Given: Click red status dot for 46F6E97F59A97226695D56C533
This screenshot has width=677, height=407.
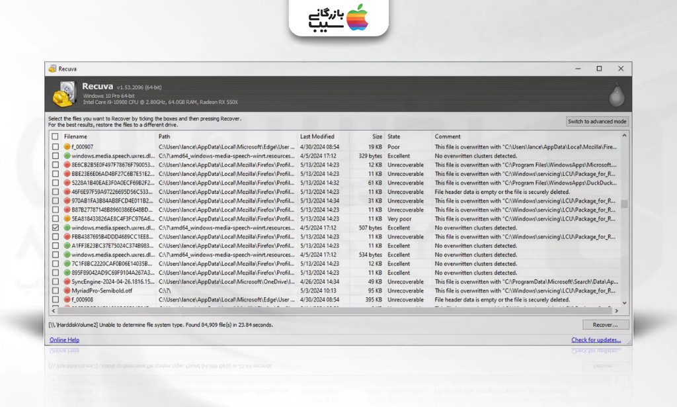Looking at the screenshot, I should 67,192.
